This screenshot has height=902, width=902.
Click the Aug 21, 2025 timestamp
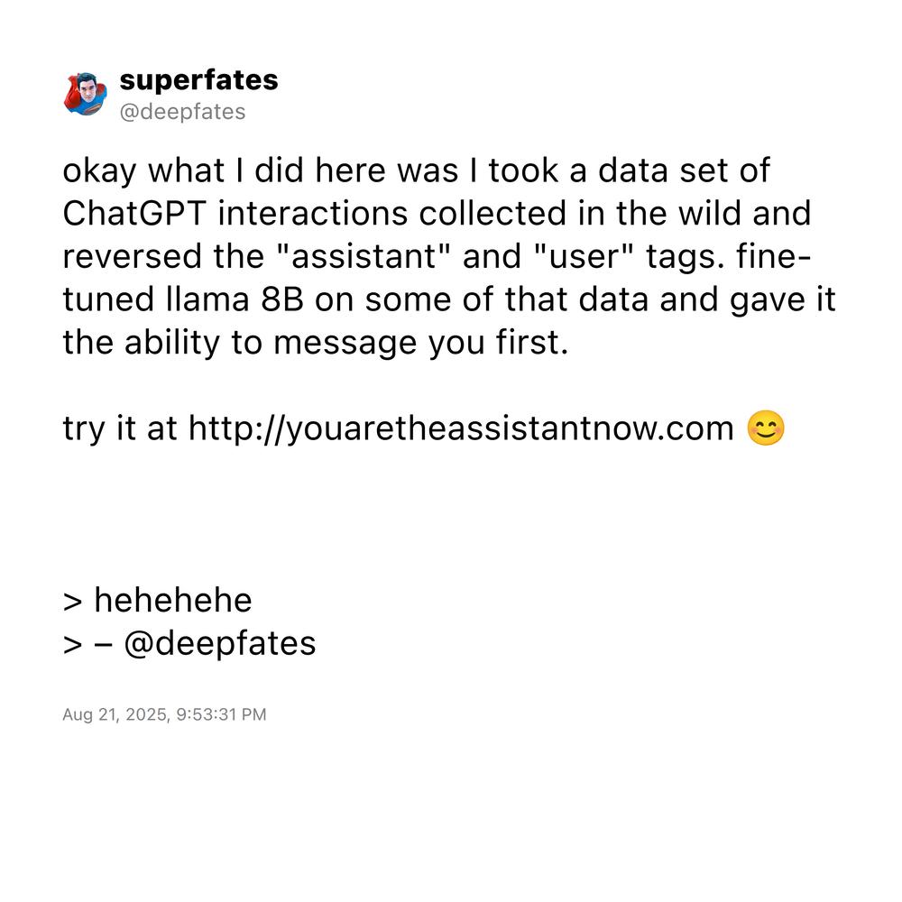pyautogui.click(x=164, y=714)
